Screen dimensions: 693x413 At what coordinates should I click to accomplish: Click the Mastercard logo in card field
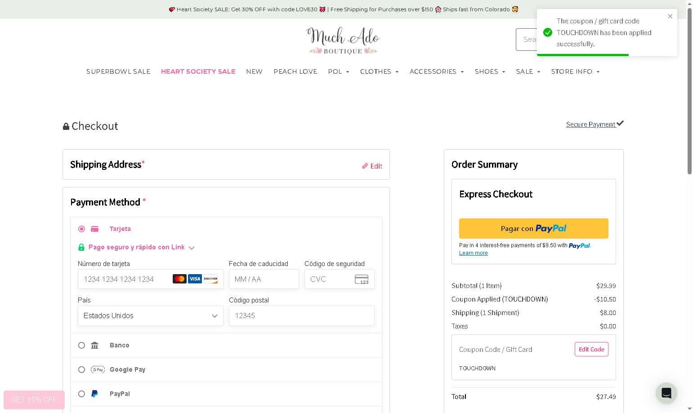(179, 279)
